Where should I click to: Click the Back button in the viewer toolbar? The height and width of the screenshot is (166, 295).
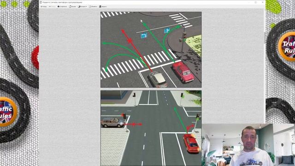[x=44, y=6]
